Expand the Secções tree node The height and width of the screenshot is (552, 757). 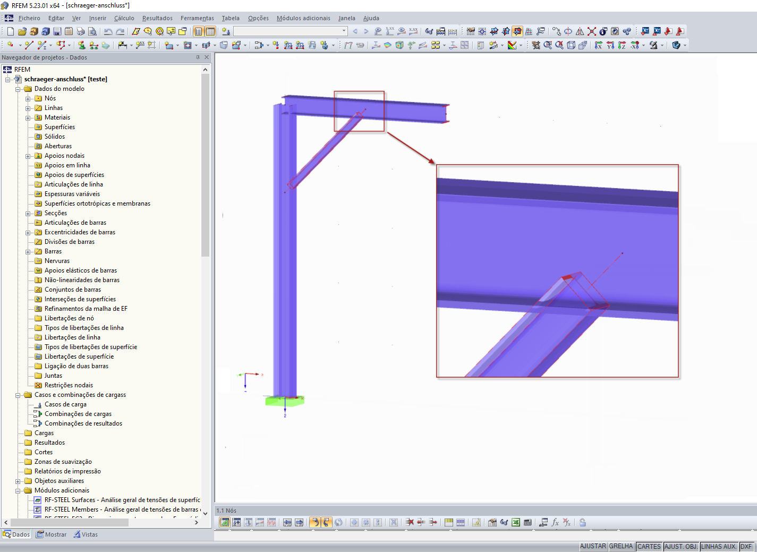click(28, 213)
